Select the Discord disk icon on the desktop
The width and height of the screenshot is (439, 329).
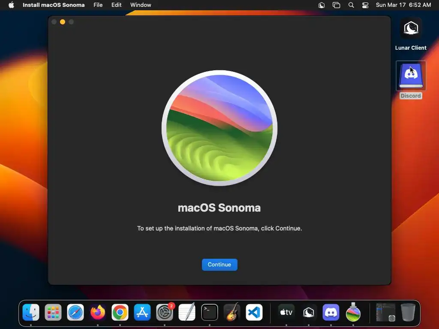tap(411, 76)
